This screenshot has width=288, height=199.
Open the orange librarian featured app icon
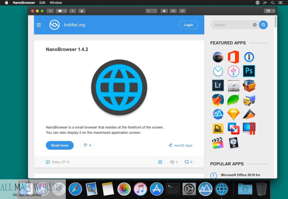click(x=249, y=85)
